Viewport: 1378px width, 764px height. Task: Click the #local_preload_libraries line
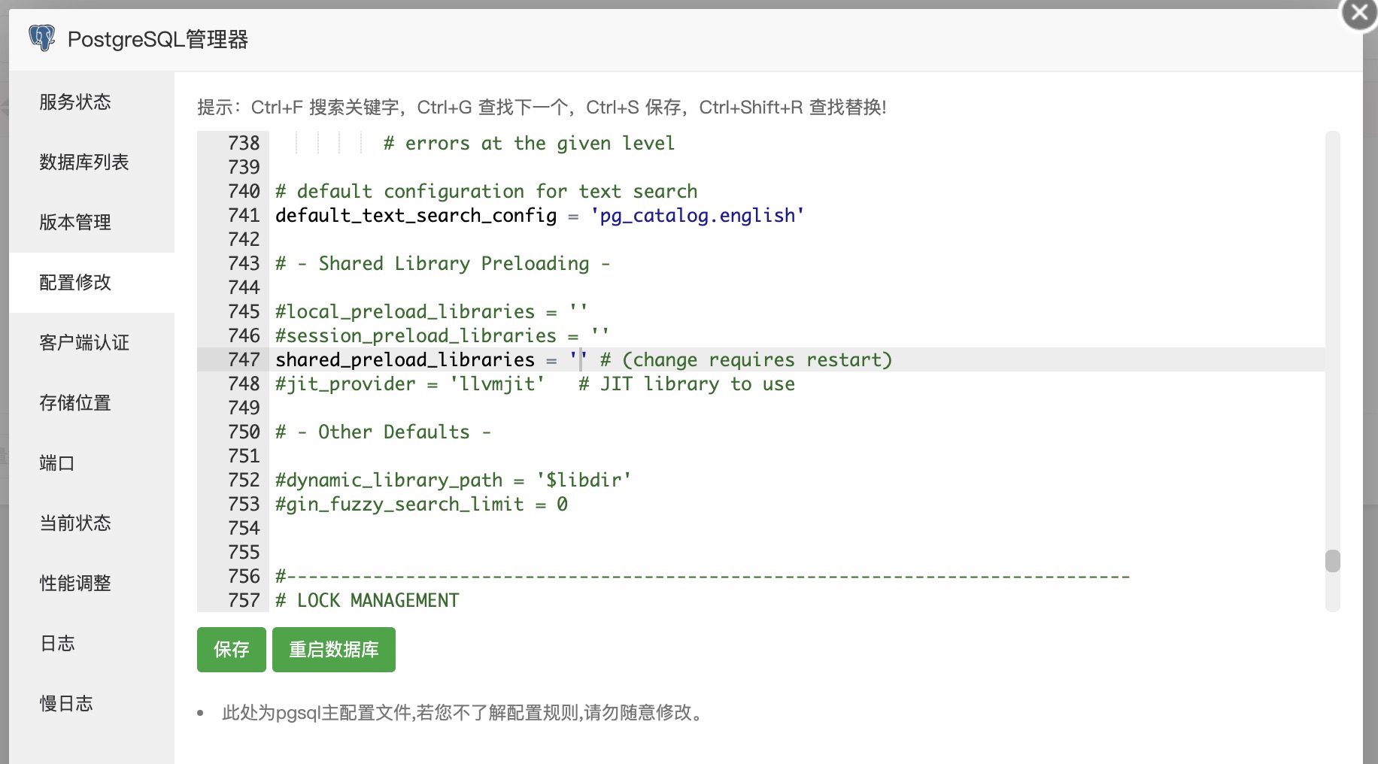click(432, 311)
